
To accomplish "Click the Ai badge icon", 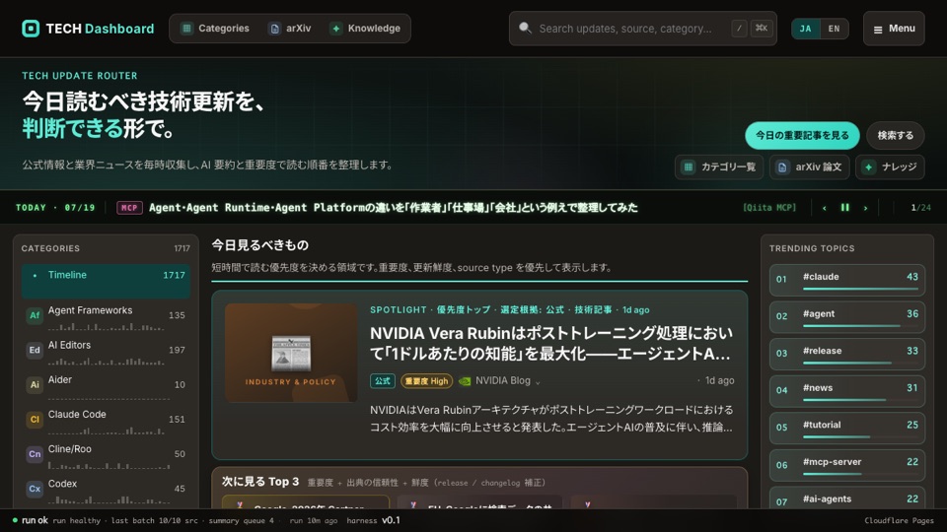I will pos(35,385).
